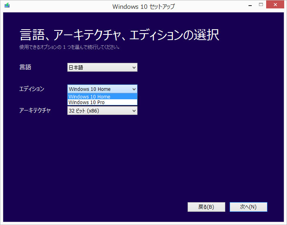Click the chevron arrow of the エディション dropdown

[x=134, y=89]
